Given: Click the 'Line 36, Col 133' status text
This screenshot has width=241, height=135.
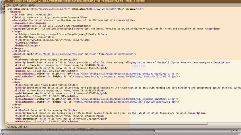Looking at the screenshot, I should [17, 127].
